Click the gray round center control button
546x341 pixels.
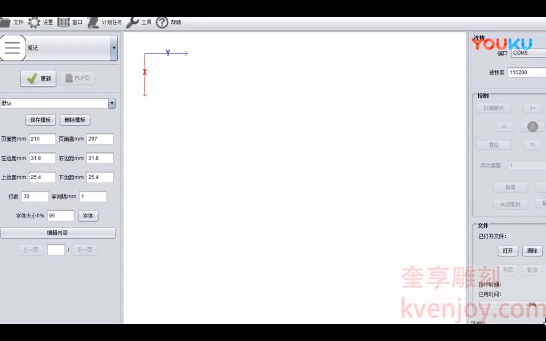533,127
